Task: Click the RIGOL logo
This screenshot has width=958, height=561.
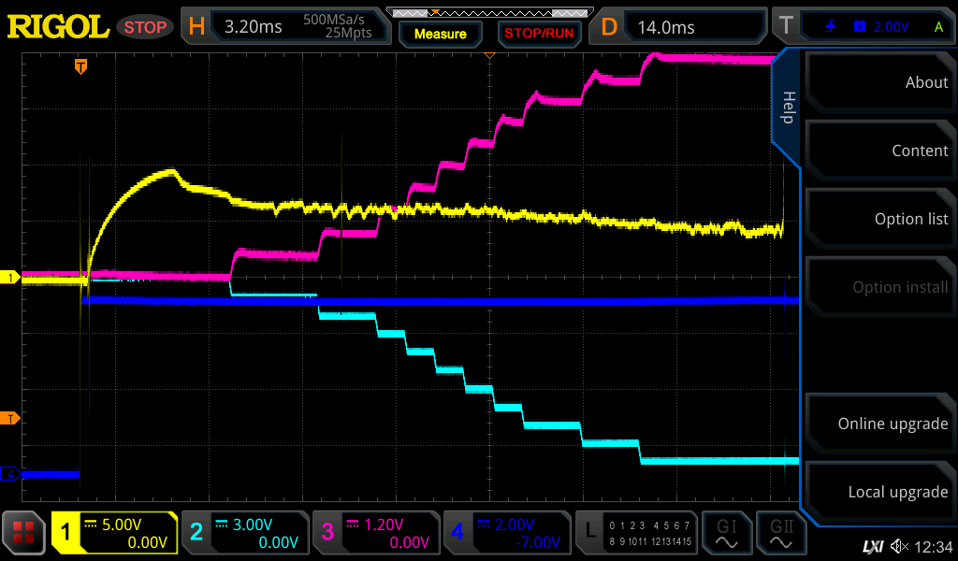Action: (x=58, y=27)
